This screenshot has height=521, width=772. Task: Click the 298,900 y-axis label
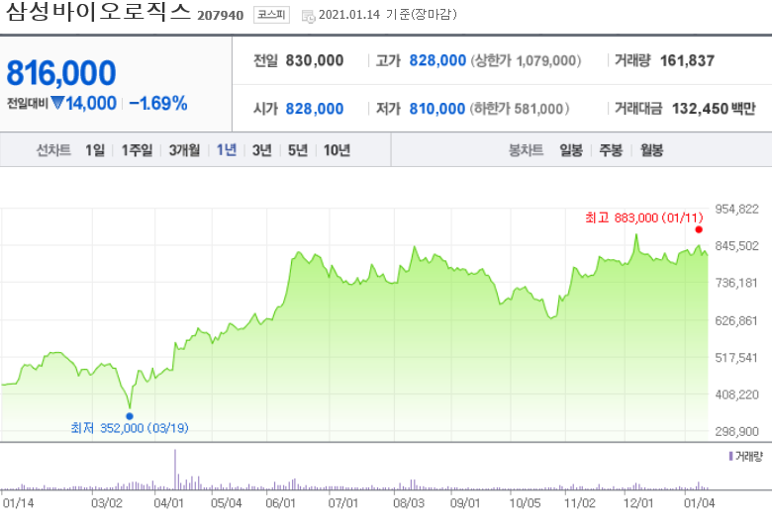(x=736, y=431)
